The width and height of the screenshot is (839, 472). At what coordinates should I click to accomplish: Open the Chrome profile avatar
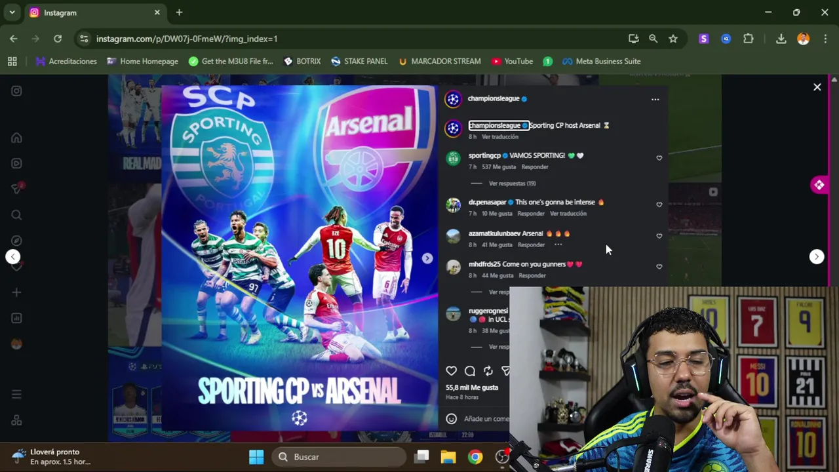pos(803,39)
